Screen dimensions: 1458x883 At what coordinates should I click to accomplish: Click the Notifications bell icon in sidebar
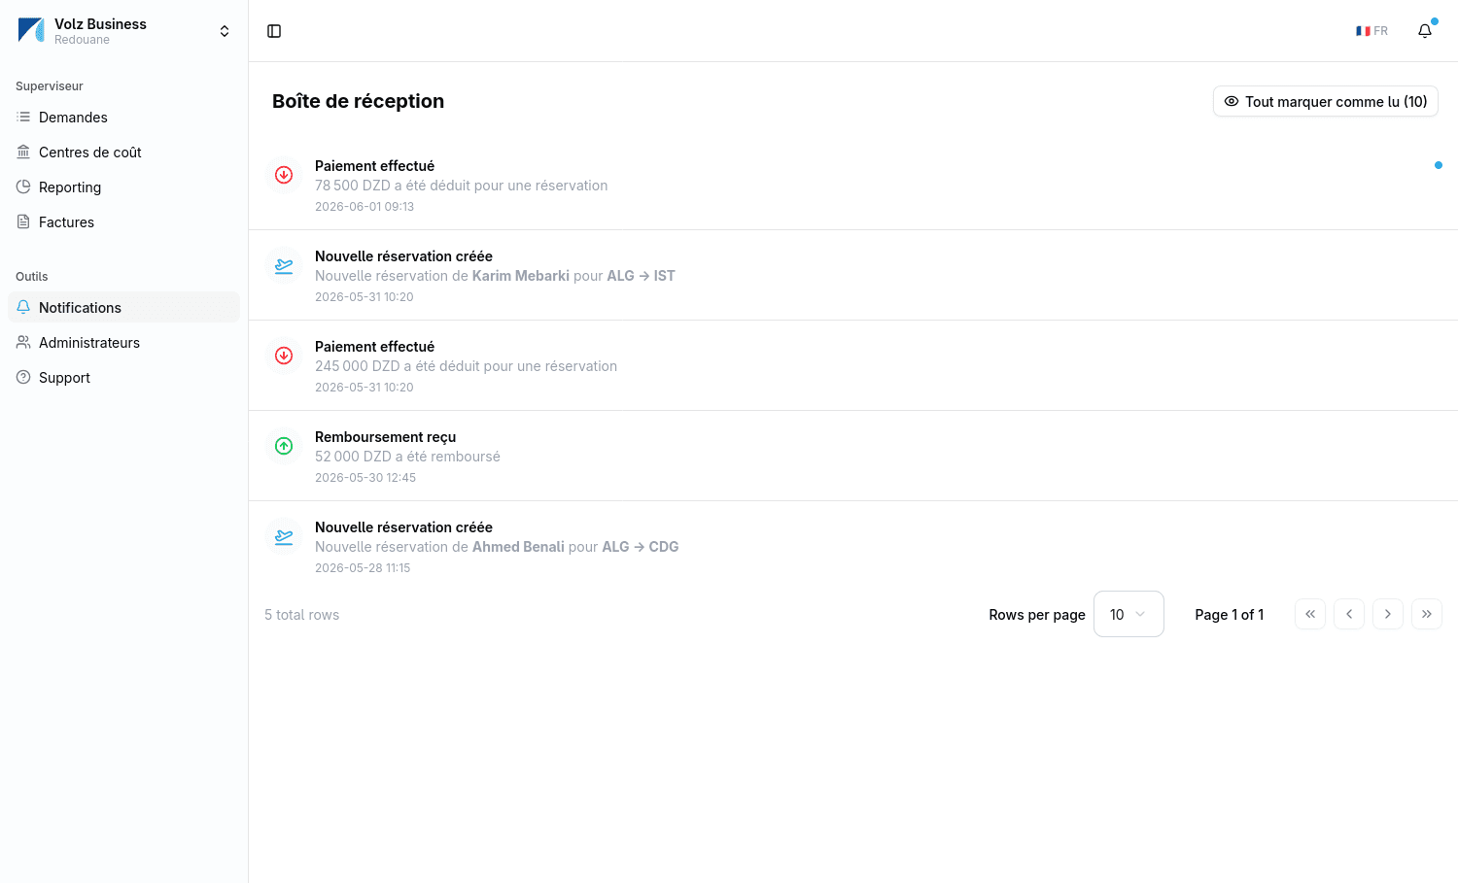pos(23,307)
